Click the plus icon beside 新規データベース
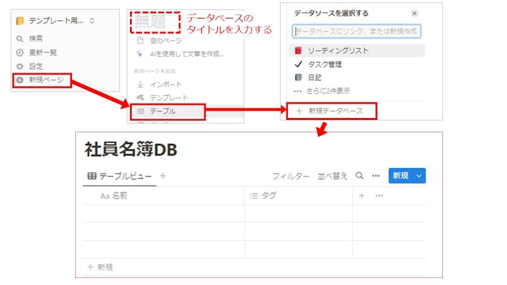Screen dimensions: 507x285 [x=299, y=111]
